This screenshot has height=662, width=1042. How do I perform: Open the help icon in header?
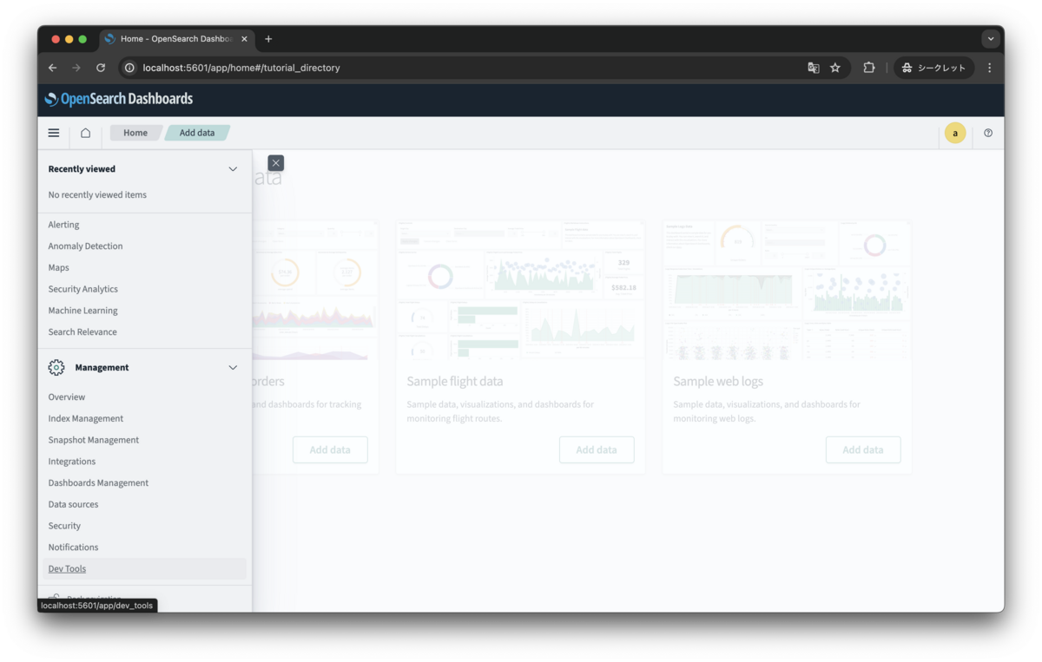coord(988,133)
